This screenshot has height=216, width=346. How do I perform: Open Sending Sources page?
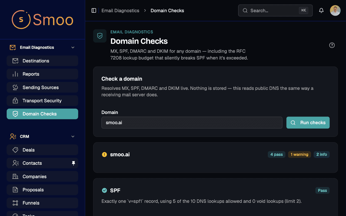(x=42, y=87)
